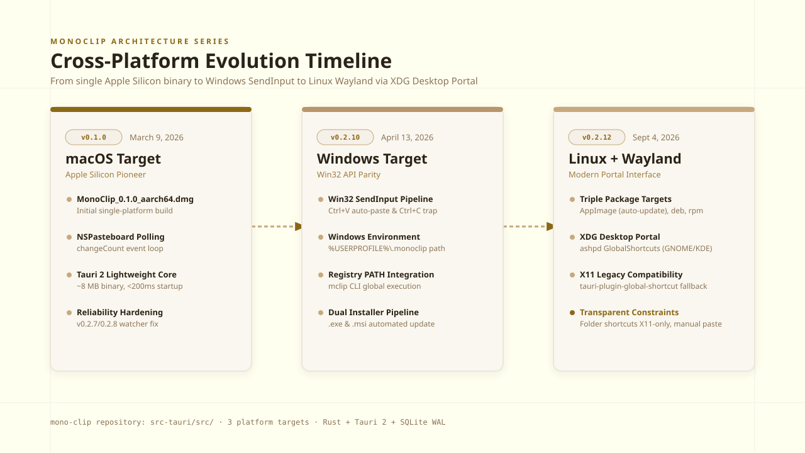This screenshot has height=453, width=805.
Task: Click the Win32 API Parity subtitle
Action: pos(348,175)
